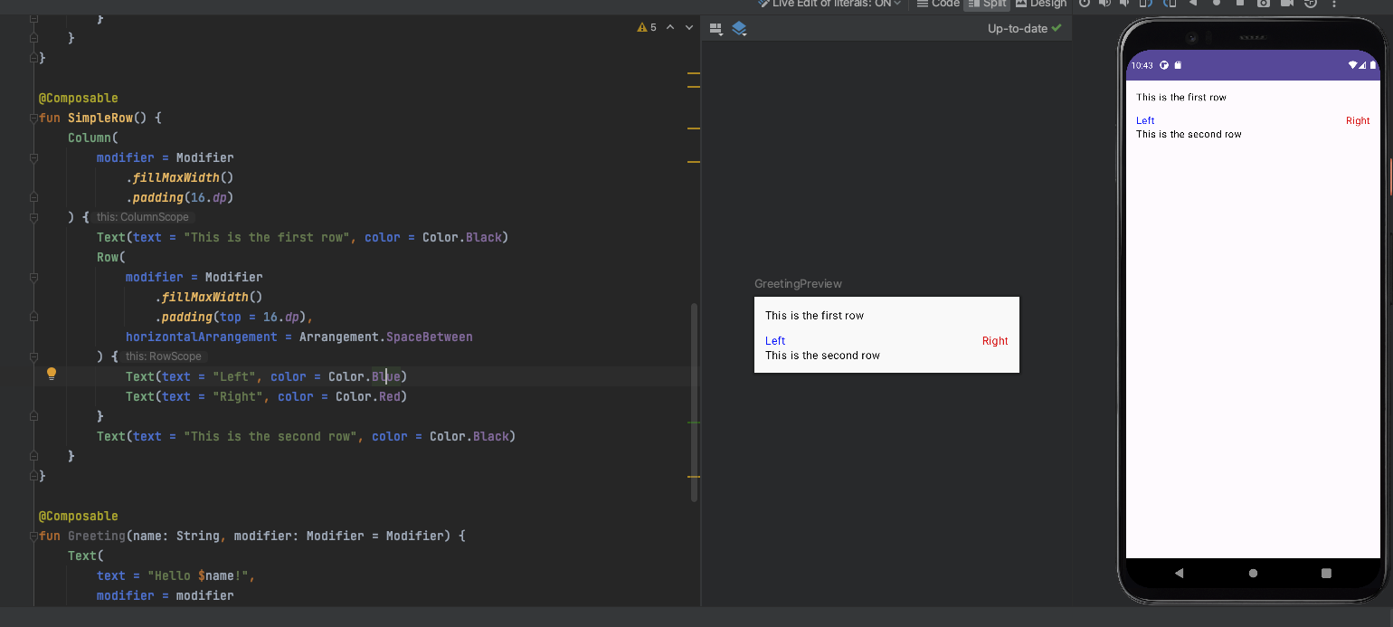Toggle fold marker at .padding(16.dp) line

pos(34,197)
